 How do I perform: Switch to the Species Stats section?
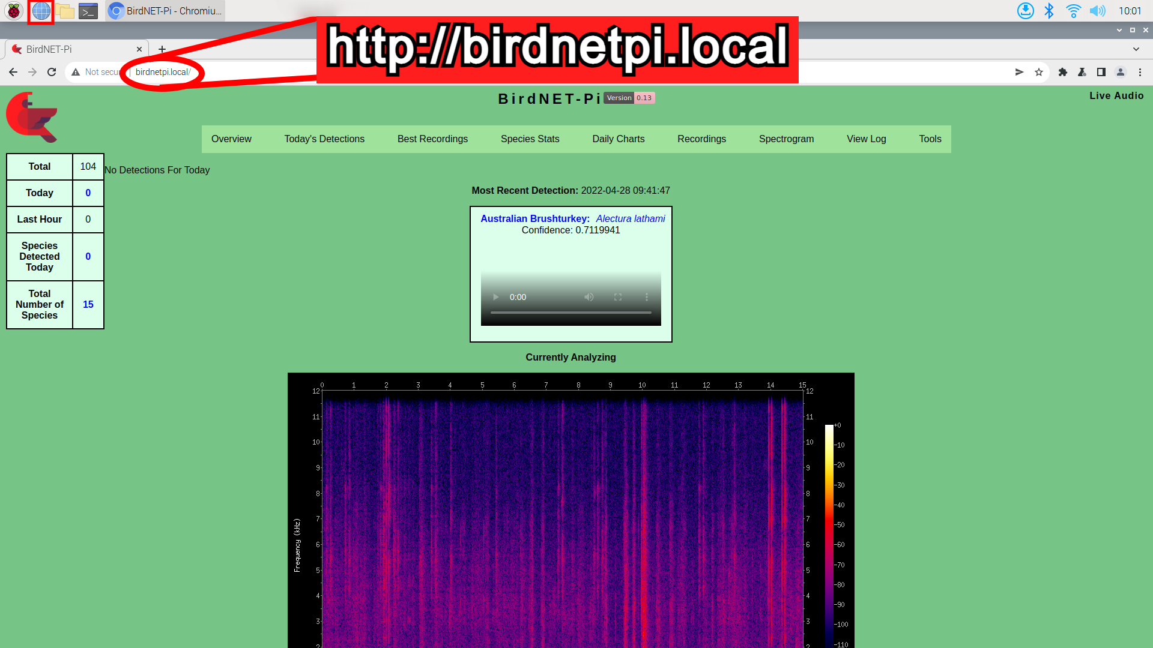pos(530,139)
